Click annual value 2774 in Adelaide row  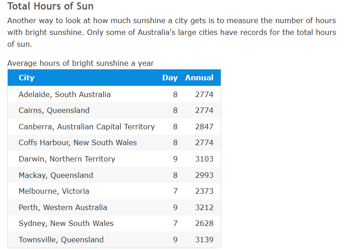point(204,94)
